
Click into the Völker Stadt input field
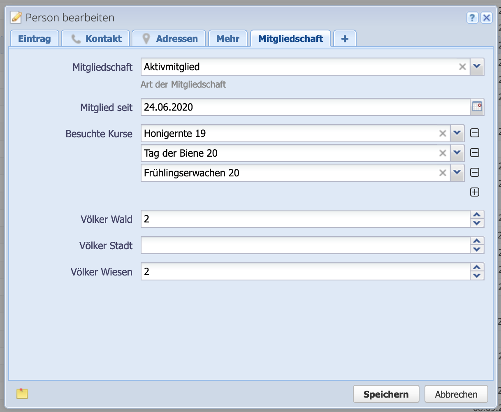pos(305,245)
